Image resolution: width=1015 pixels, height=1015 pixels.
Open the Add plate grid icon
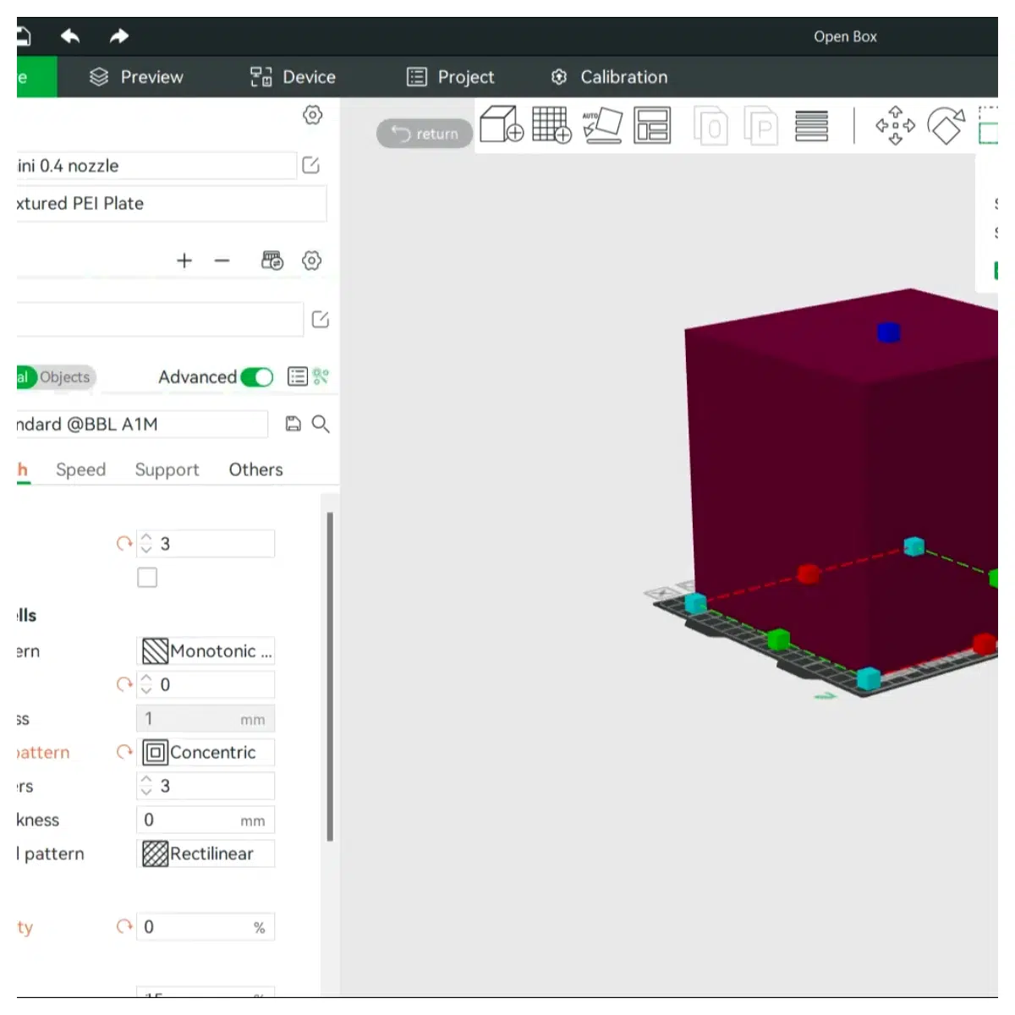(551, 125)
